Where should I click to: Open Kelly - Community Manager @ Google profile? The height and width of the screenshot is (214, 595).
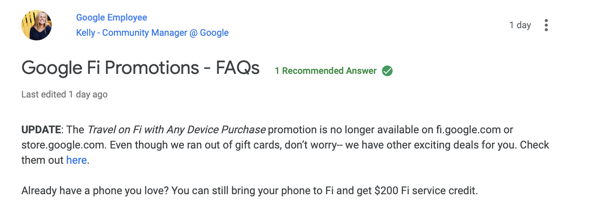152,33
